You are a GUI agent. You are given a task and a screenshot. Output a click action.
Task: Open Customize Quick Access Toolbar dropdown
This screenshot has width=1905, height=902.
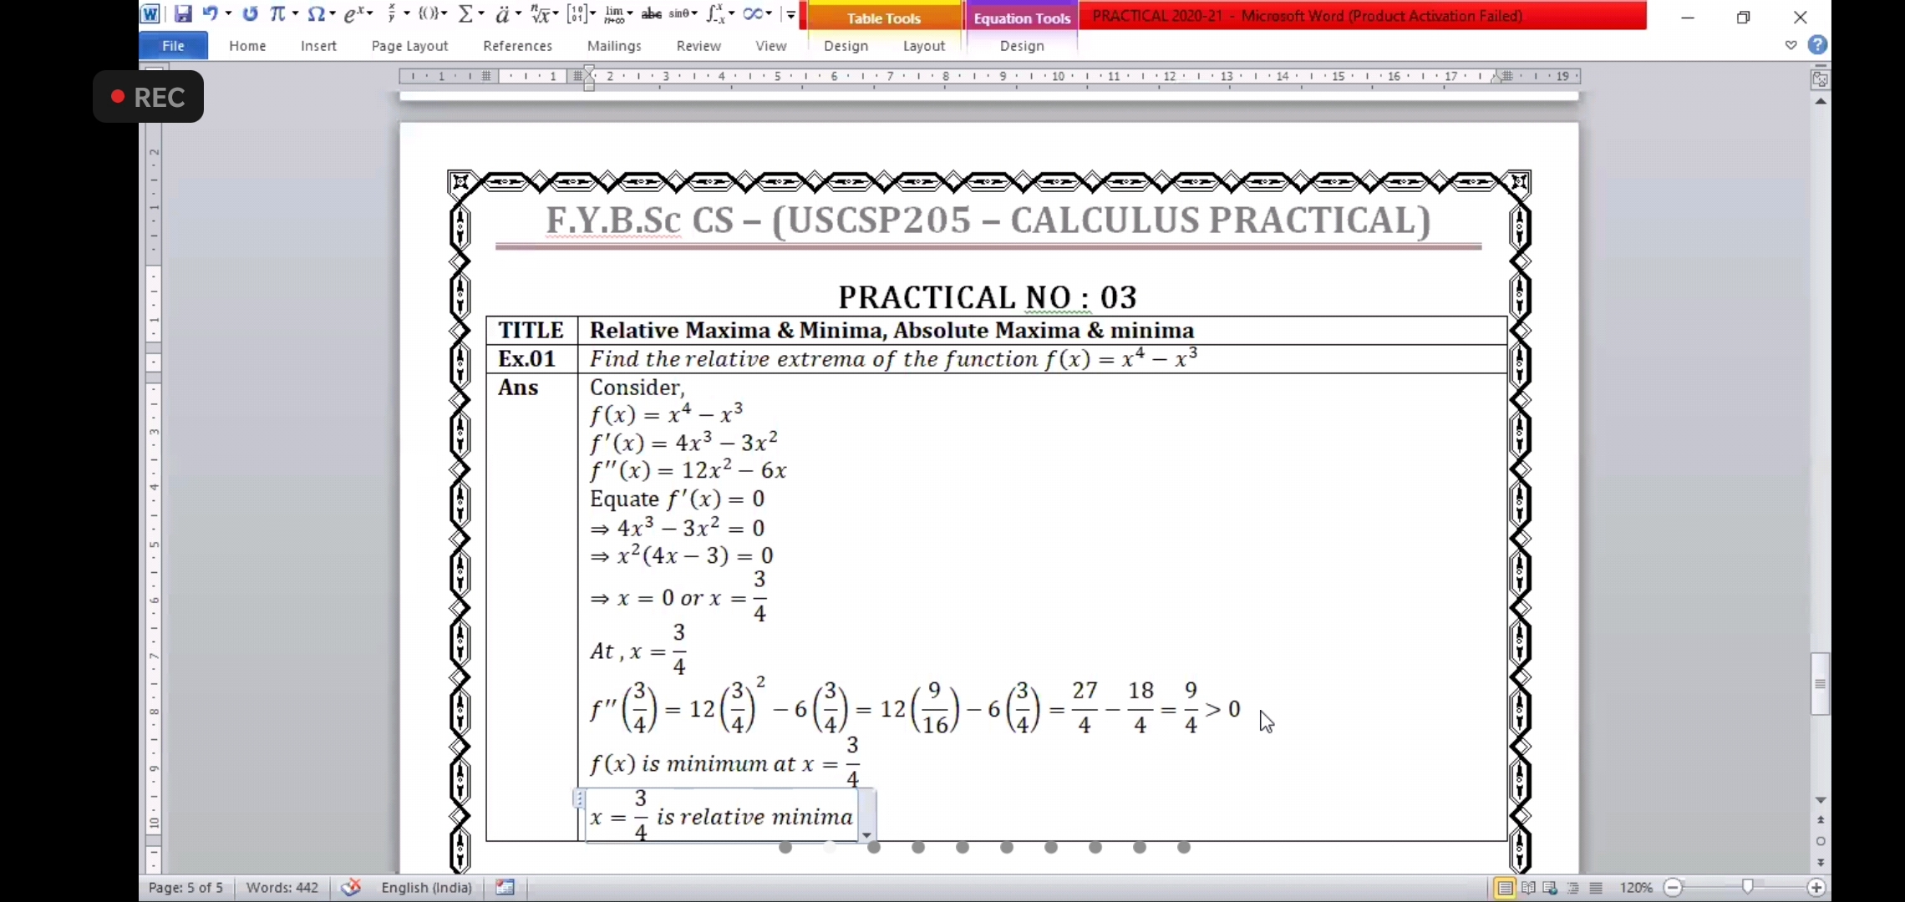[x=790, y=14]
